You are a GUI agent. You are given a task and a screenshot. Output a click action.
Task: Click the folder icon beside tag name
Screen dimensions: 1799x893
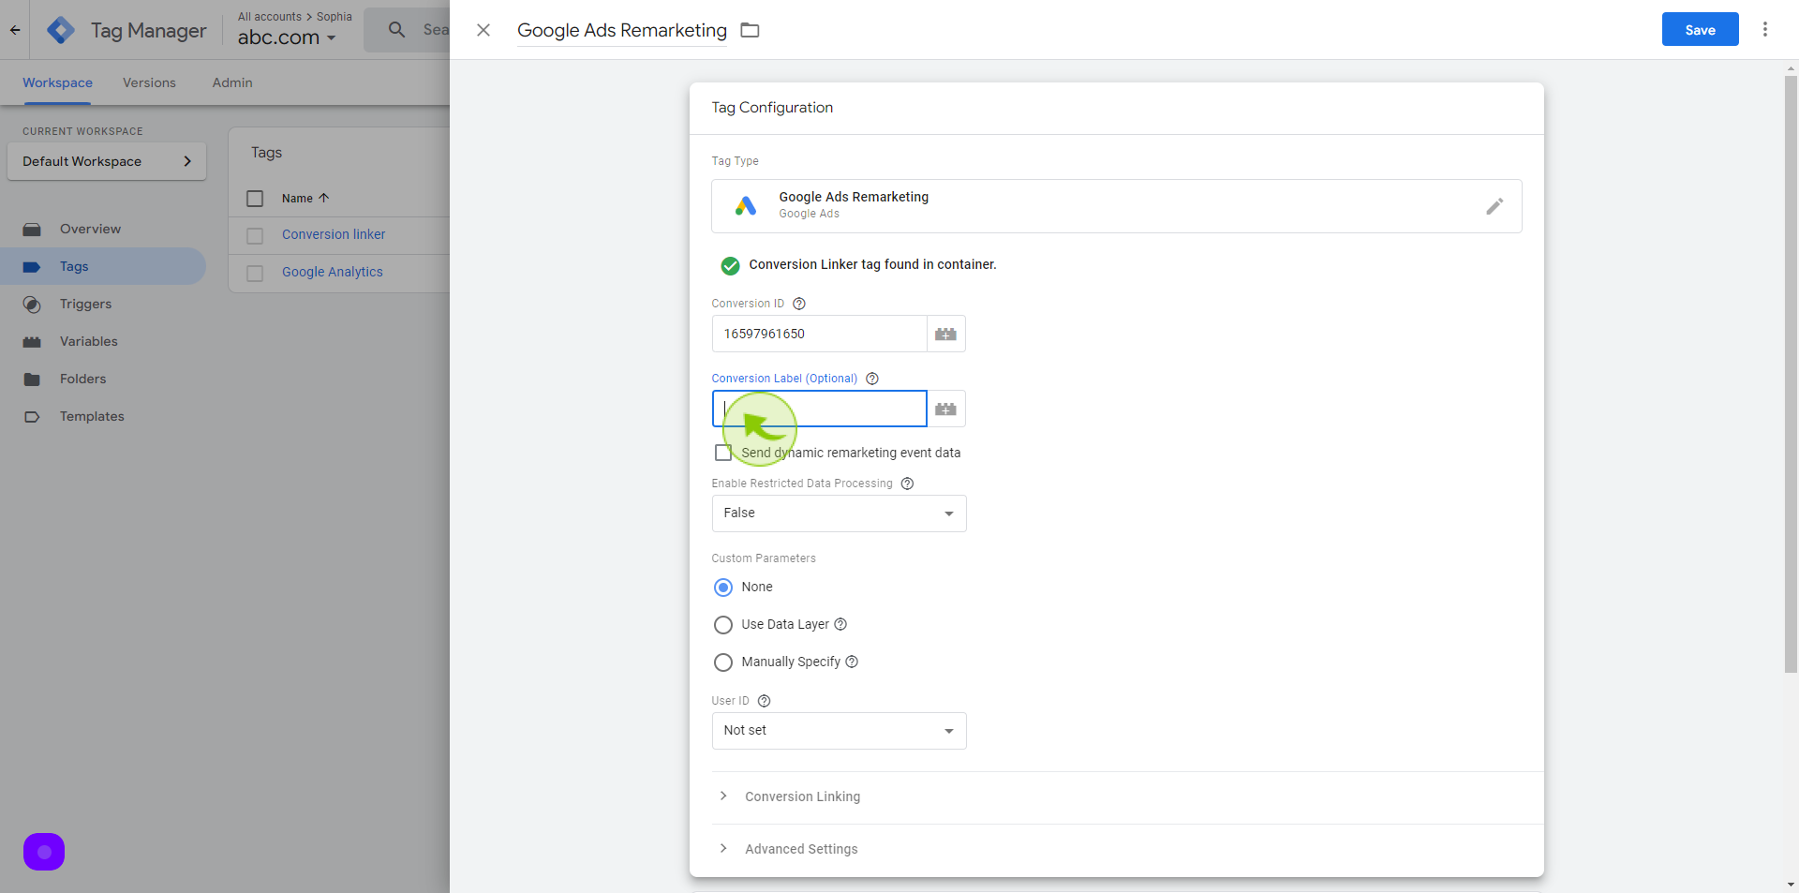coord(750,30)
